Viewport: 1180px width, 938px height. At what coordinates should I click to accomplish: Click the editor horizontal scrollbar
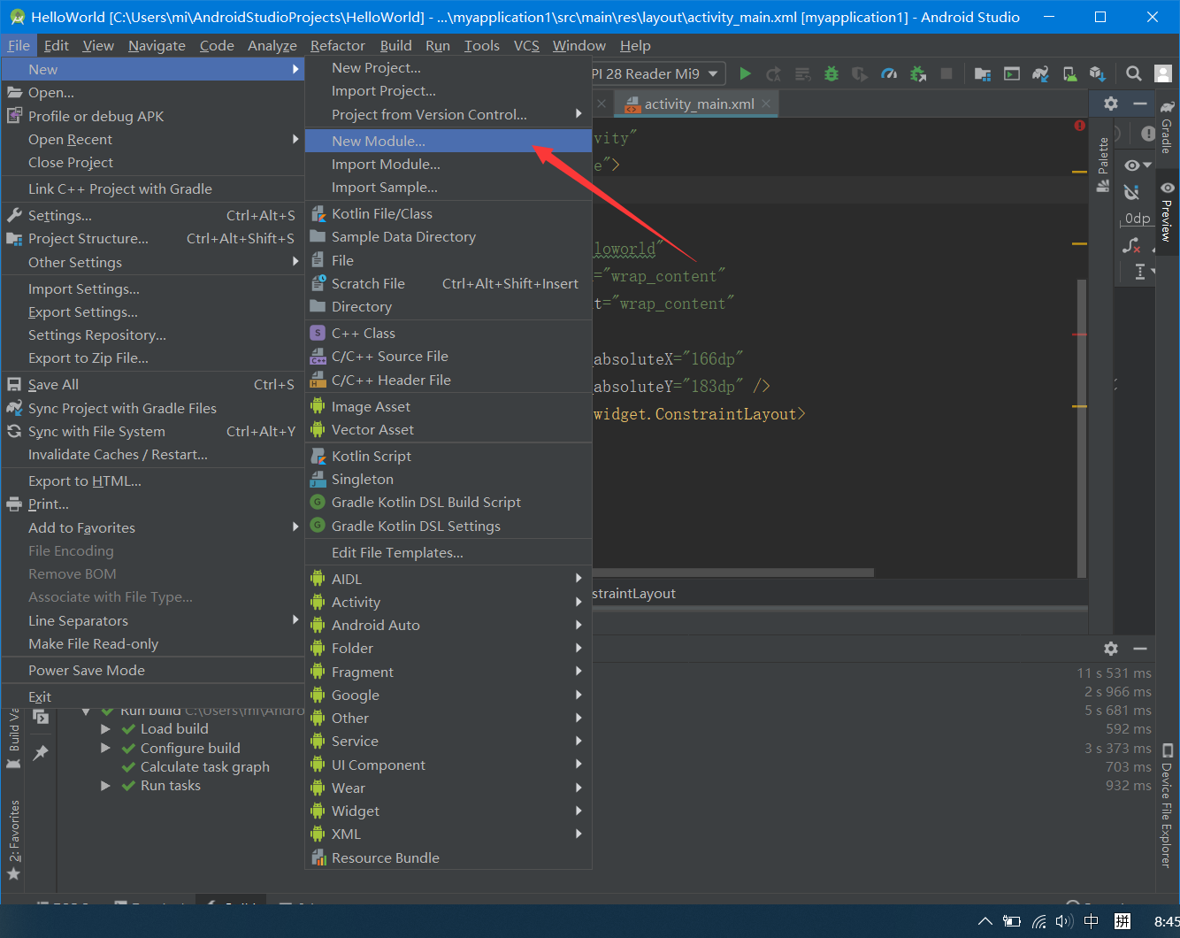(x=732, y=573)
